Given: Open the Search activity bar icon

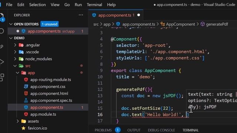Looking at the screenshot, I should (x=2, y=31).
